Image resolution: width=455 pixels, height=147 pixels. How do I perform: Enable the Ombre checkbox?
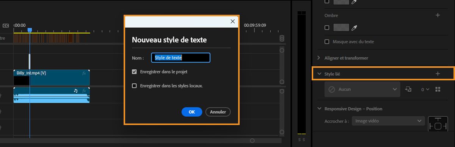327,28
